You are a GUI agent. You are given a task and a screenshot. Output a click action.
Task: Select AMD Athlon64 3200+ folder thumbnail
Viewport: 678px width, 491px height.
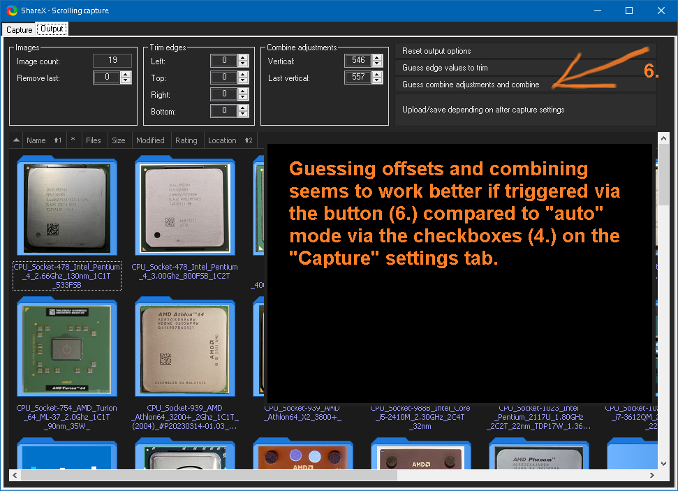(x=185, y=347)
